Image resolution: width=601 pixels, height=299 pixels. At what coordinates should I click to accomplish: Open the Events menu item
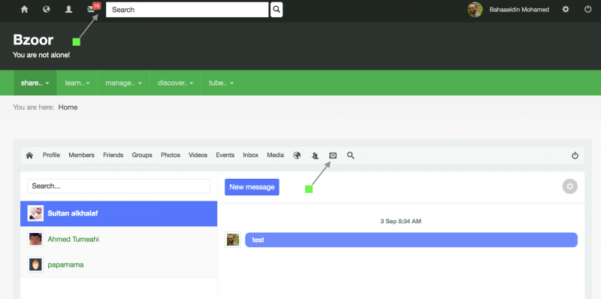225,156
